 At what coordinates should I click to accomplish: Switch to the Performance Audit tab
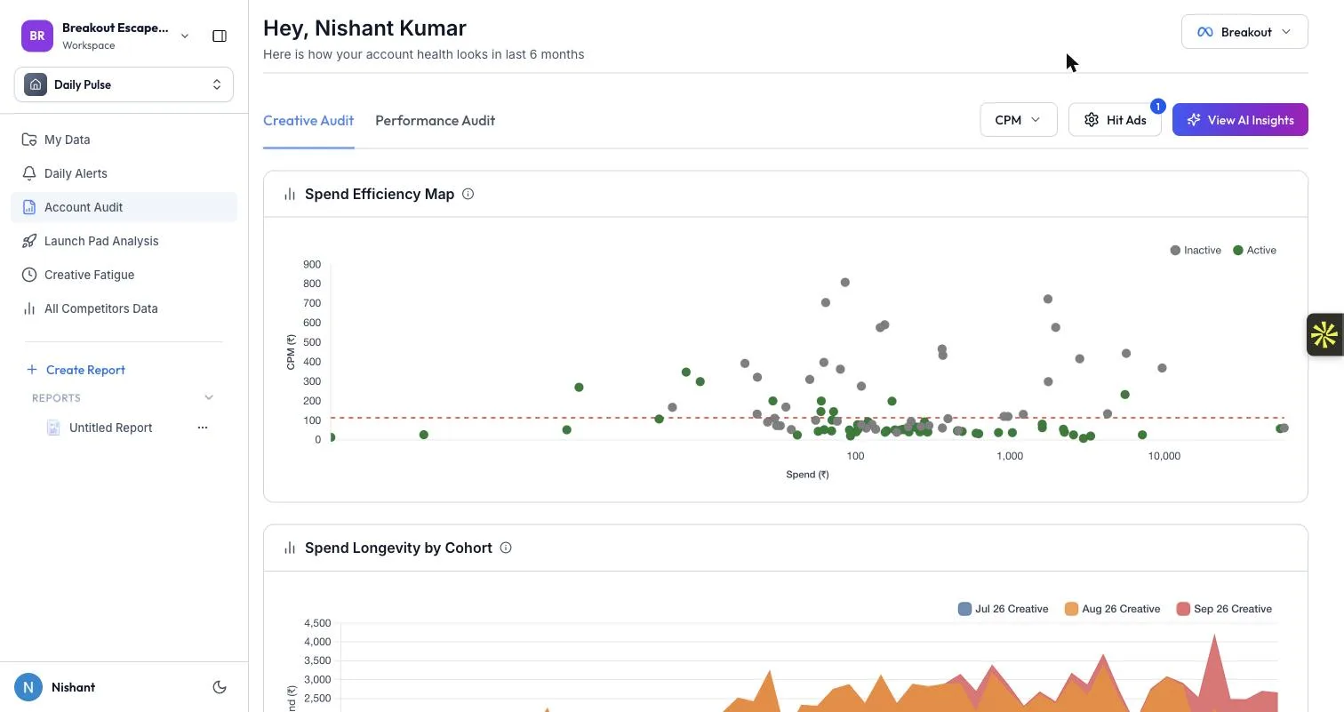pyautogui.click(x=435, y=120)
